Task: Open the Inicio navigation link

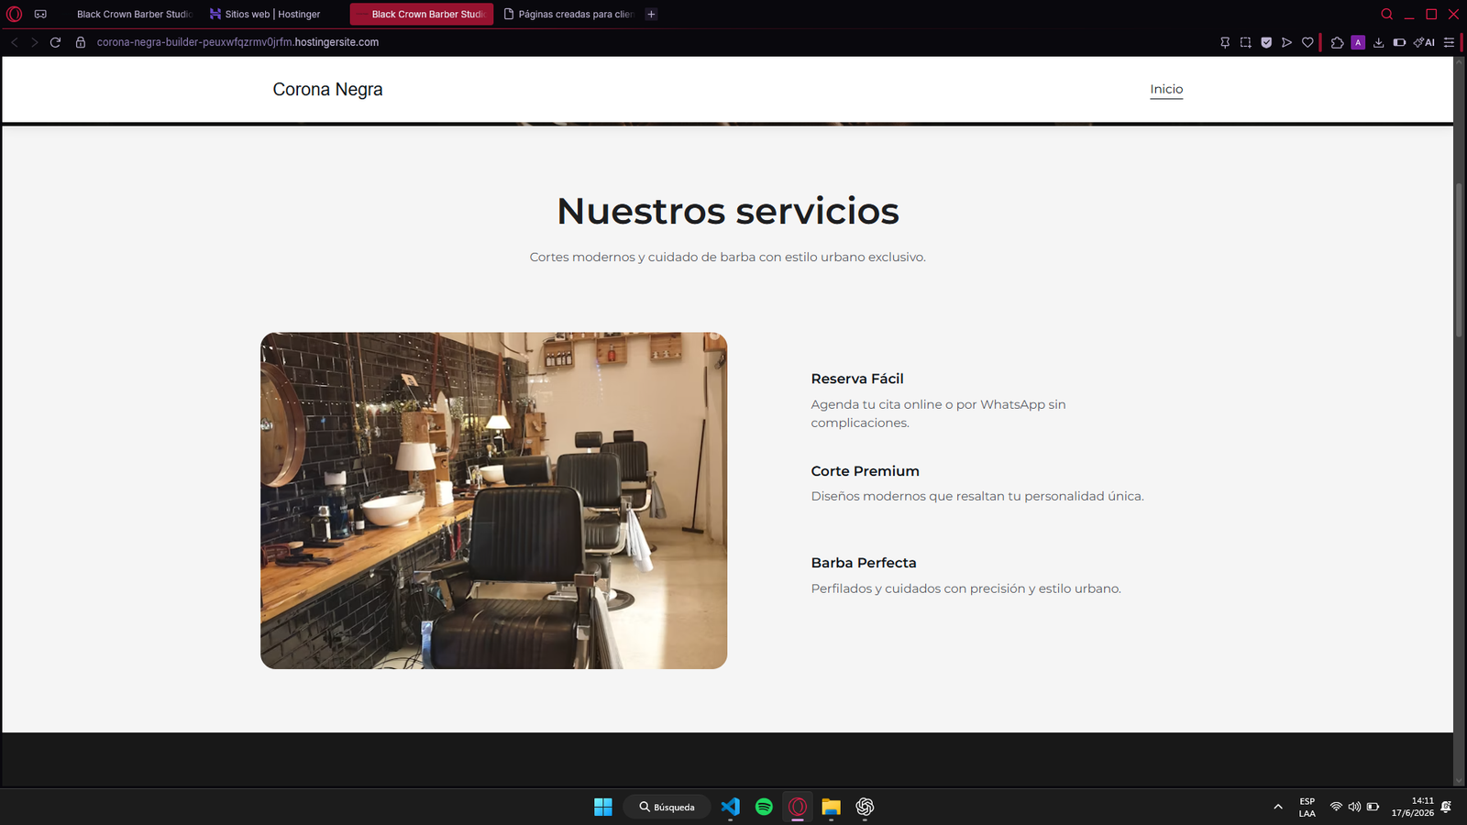Action: point(1166,89)
